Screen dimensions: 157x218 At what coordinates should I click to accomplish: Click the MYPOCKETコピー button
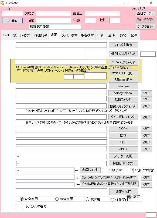123,73
